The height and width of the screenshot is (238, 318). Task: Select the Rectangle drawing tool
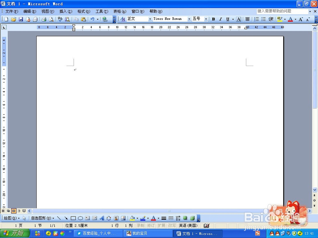coord(73,218)
